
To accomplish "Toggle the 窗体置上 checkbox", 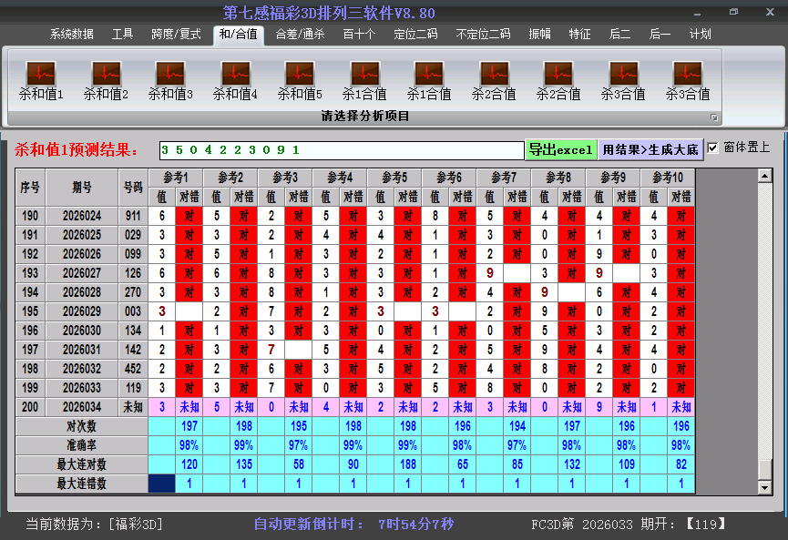I will tap(712, 148).
